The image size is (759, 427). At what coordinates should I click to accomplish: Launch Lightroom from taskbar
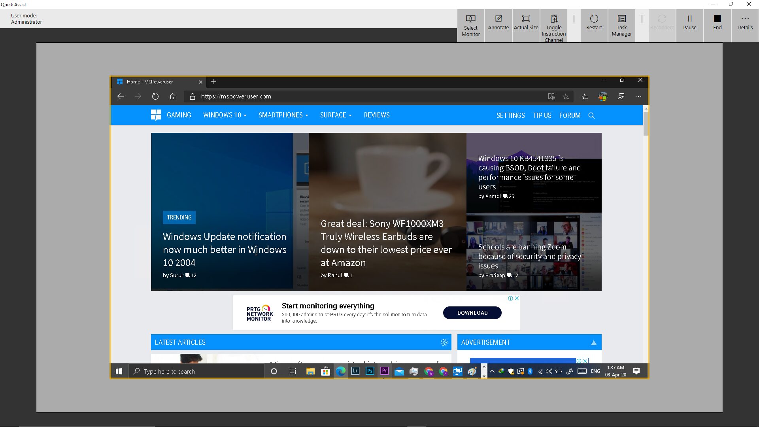click(355, 371)
